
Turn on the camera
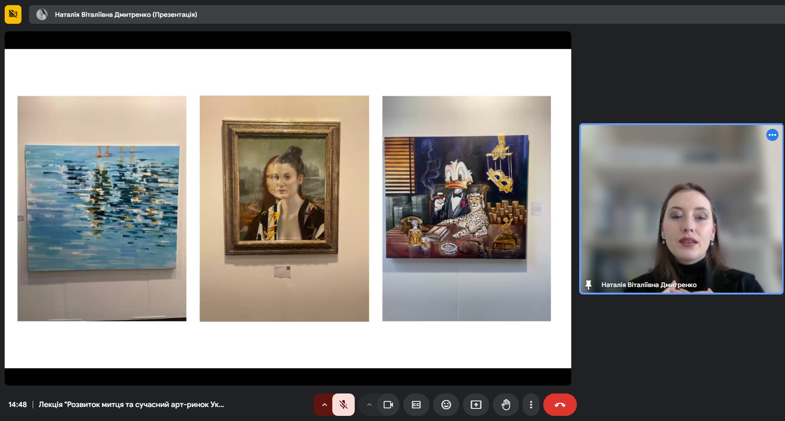388,405
